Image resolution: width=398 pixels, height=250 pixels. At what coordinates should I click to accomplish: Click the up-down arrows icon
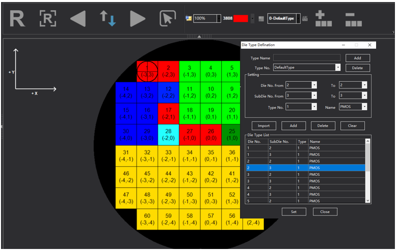108,19
